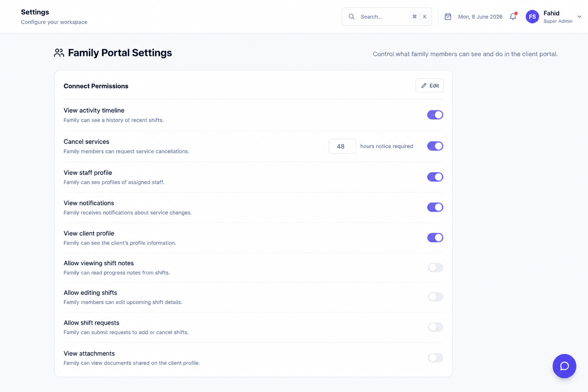588x392 pixels.
Task: Click the Mon, 8 June 2026 date
Action: (x=480, y=17)
